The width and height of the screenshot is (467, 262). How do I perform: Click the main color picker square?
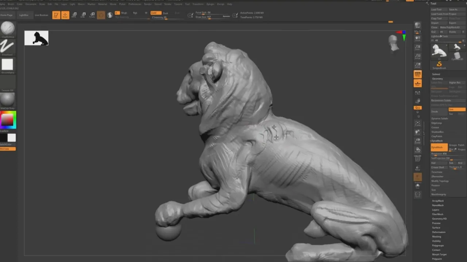pyautogui.click(x=8, y=120)
